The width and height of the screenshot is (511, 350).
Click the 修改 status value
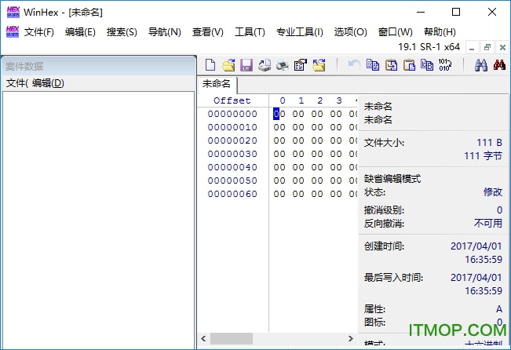click(493, 192)
